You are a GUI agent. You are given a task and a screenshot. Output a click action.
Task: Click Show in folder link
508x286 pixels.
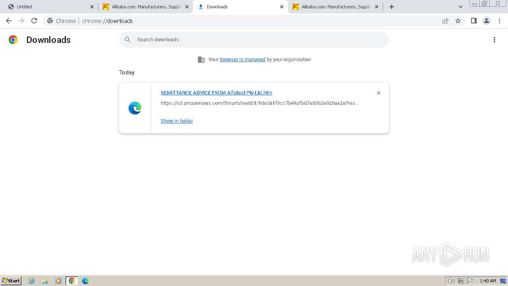click(177, 121)
